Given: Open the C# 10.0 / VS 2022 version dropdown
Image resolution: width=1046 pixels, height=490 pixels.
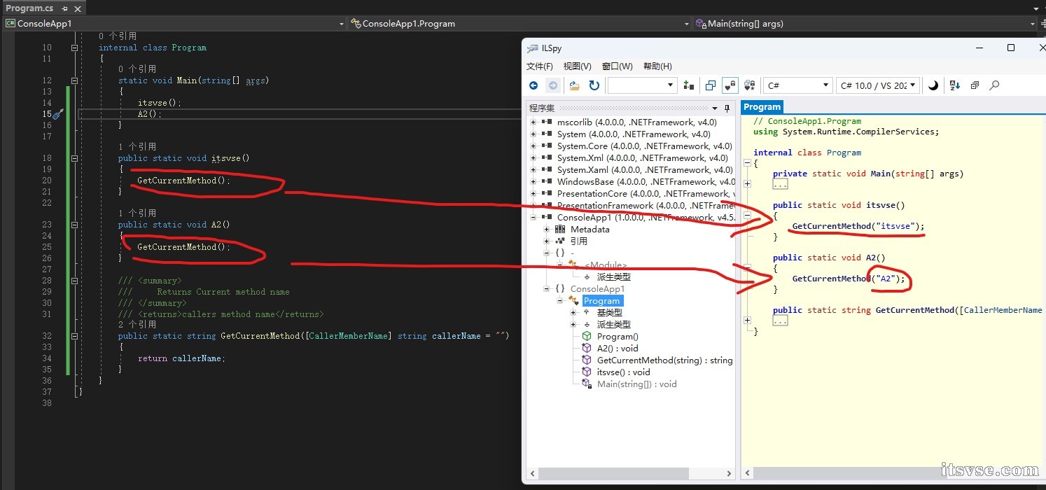Looking at the screenshot, I should click(x=879, y=85).
